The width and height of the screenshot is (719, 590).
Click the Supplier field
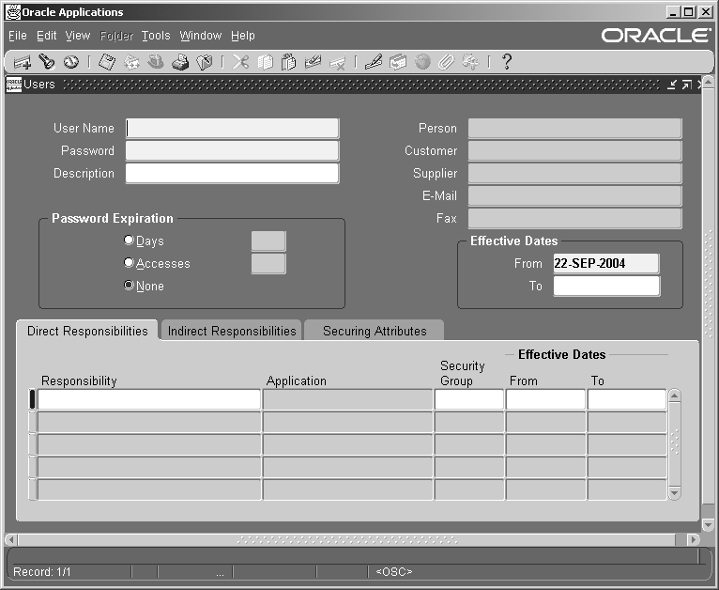[575, 173]
